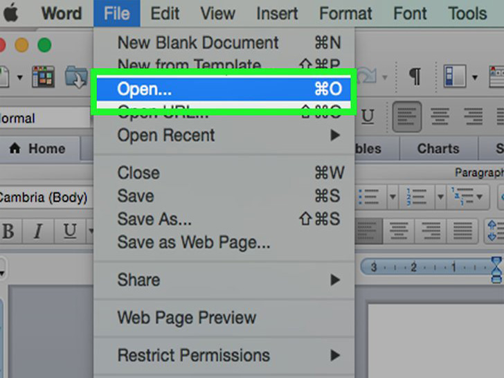Click the Show formatting marks (¶) icon

(415, 77)
